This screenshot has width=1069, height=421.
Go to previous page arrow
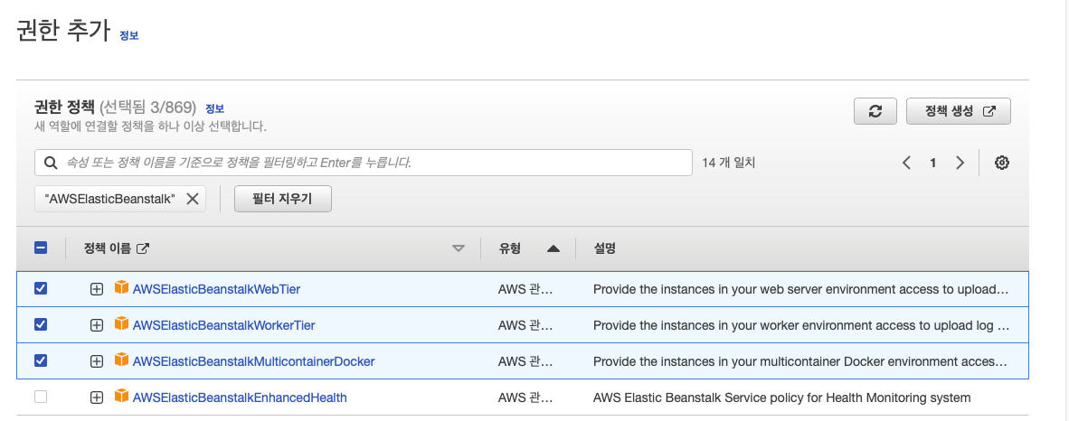tap(906, 163)
